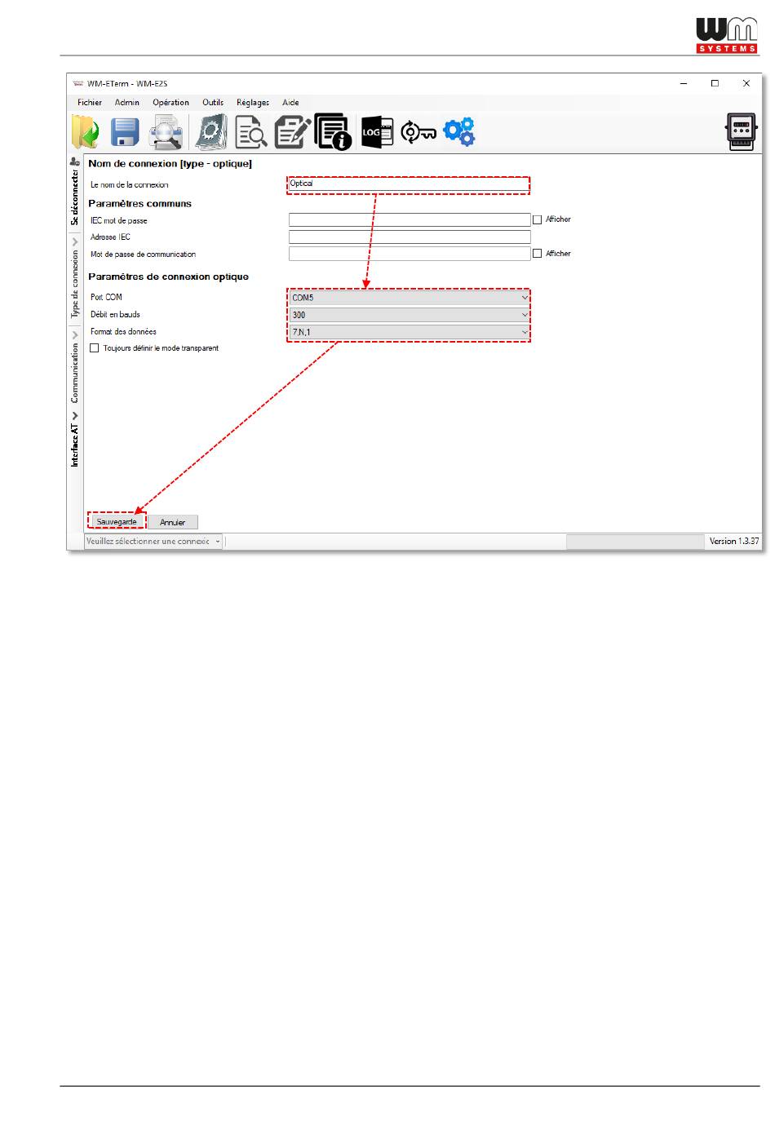Viewport: 775px width, 1124px height.
Task: Click the document magnifier preview icon
Action: coord(166,131)
